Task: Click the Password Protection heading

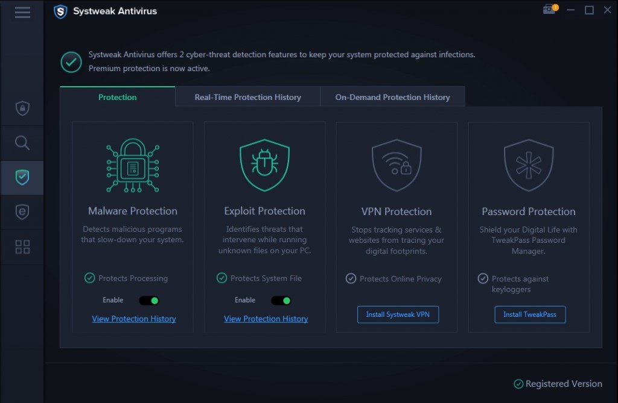Action: 529,211
